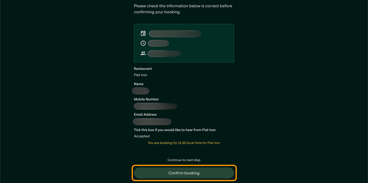Click the party size people icon
This screenshot has width=368, height=183.
click(x=143, y=53)
